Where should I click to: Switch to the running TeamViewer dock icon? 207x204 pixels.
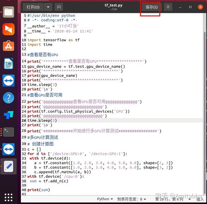point(8,149)
